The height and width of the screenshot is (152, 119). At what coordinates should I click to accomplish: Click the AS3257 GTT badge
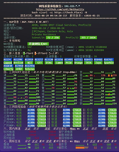[39, 61]
